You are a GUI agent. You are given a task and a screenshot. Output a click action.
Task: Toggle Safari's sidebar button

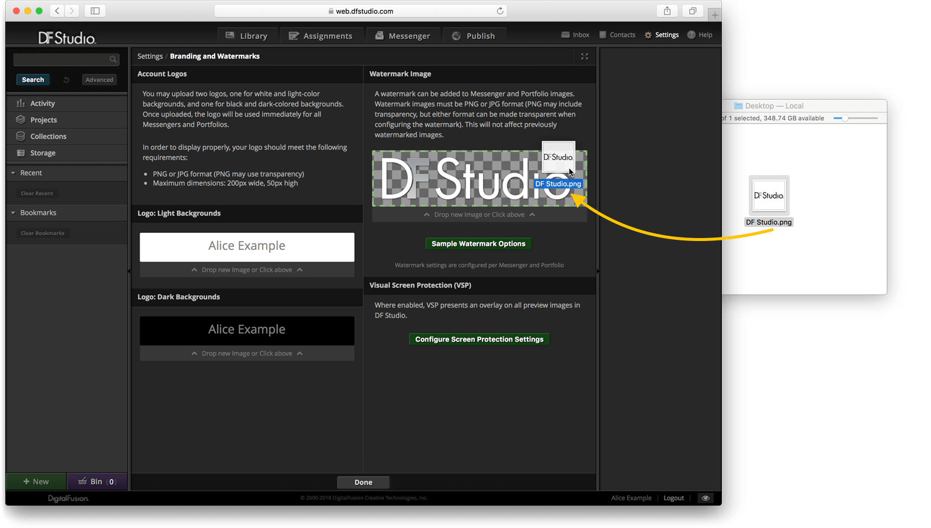pos(95,11)
